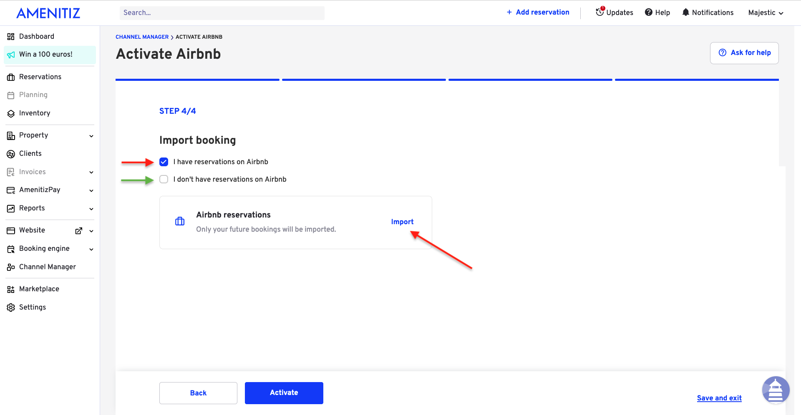801x415 pixels.
Task: Click the Booking engine calendar icon
Action: tap(11, 249)
